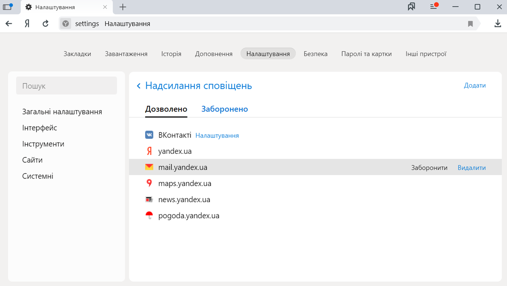Open Yandex home via Я button
507x286 pixels.
point(27,24)
